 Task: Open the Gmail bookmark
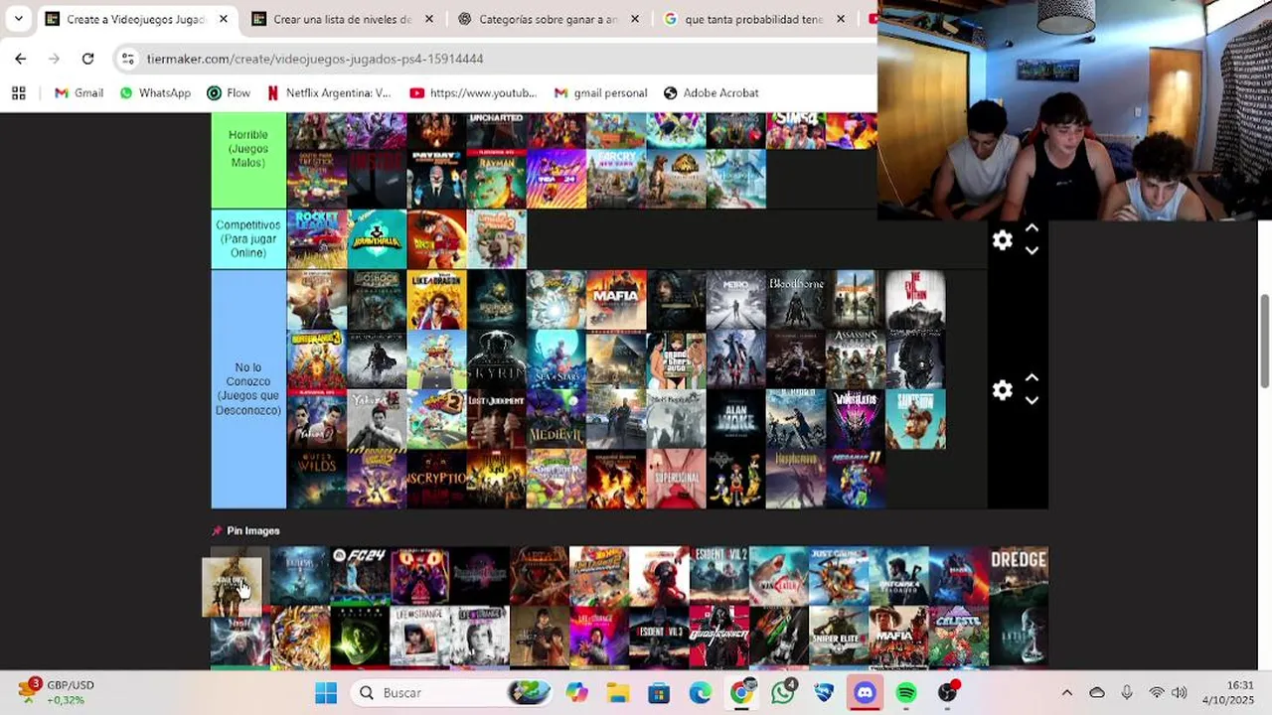pyautogui.click(x=79, y=92)
